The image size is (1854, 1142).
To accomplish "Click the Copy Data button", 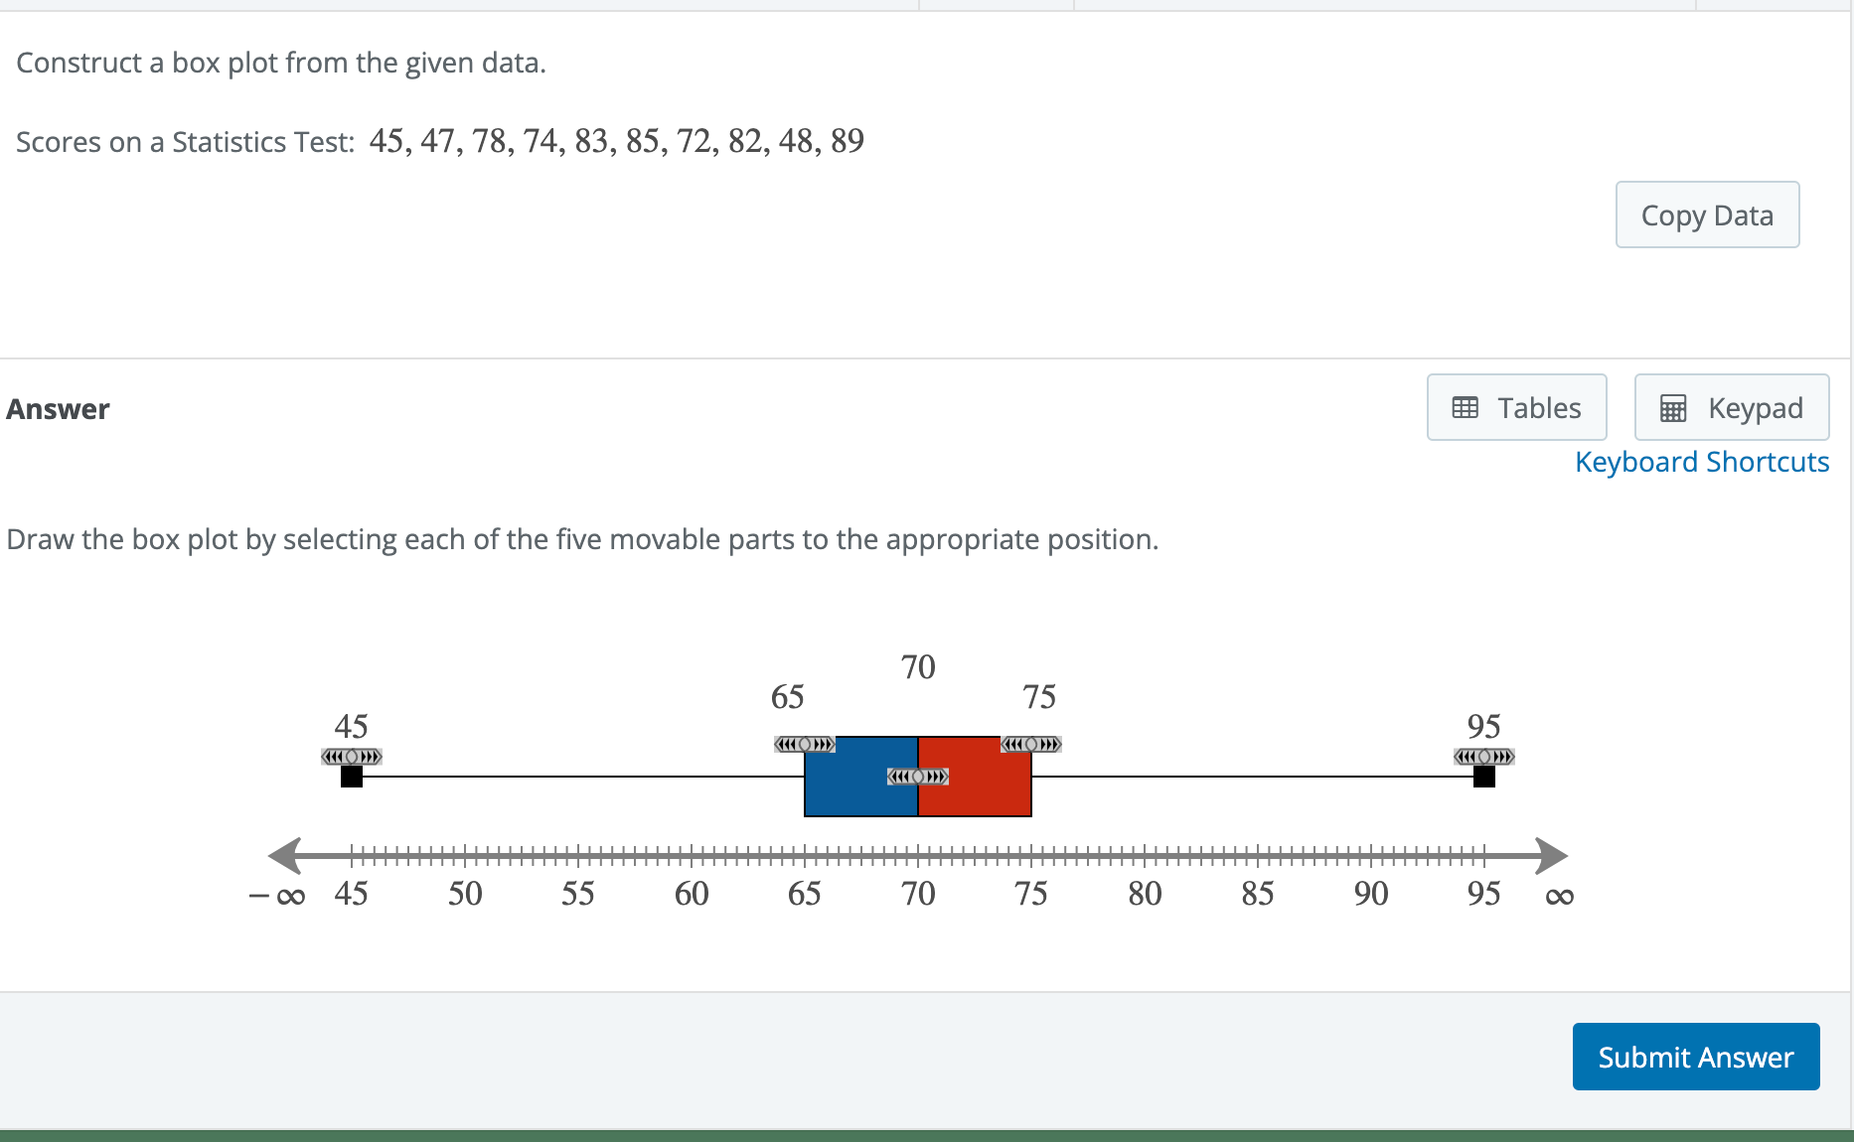I will coord(1707,214).
